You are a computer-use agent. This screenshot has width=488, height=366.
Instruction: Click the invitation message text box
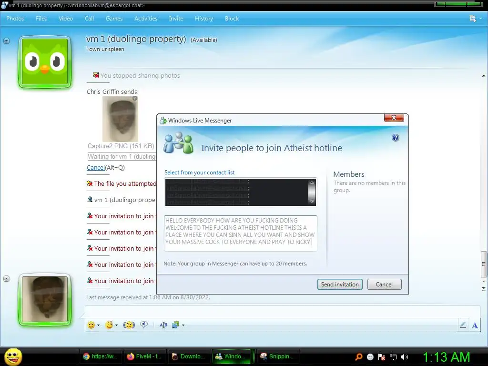[x=240, y=234]
